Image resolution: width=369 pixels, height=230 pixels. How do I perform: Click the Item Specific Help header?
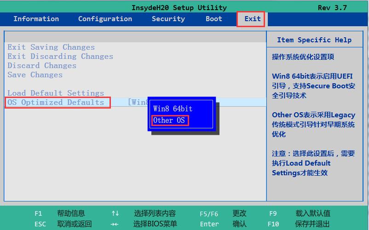tap(314, 40)
